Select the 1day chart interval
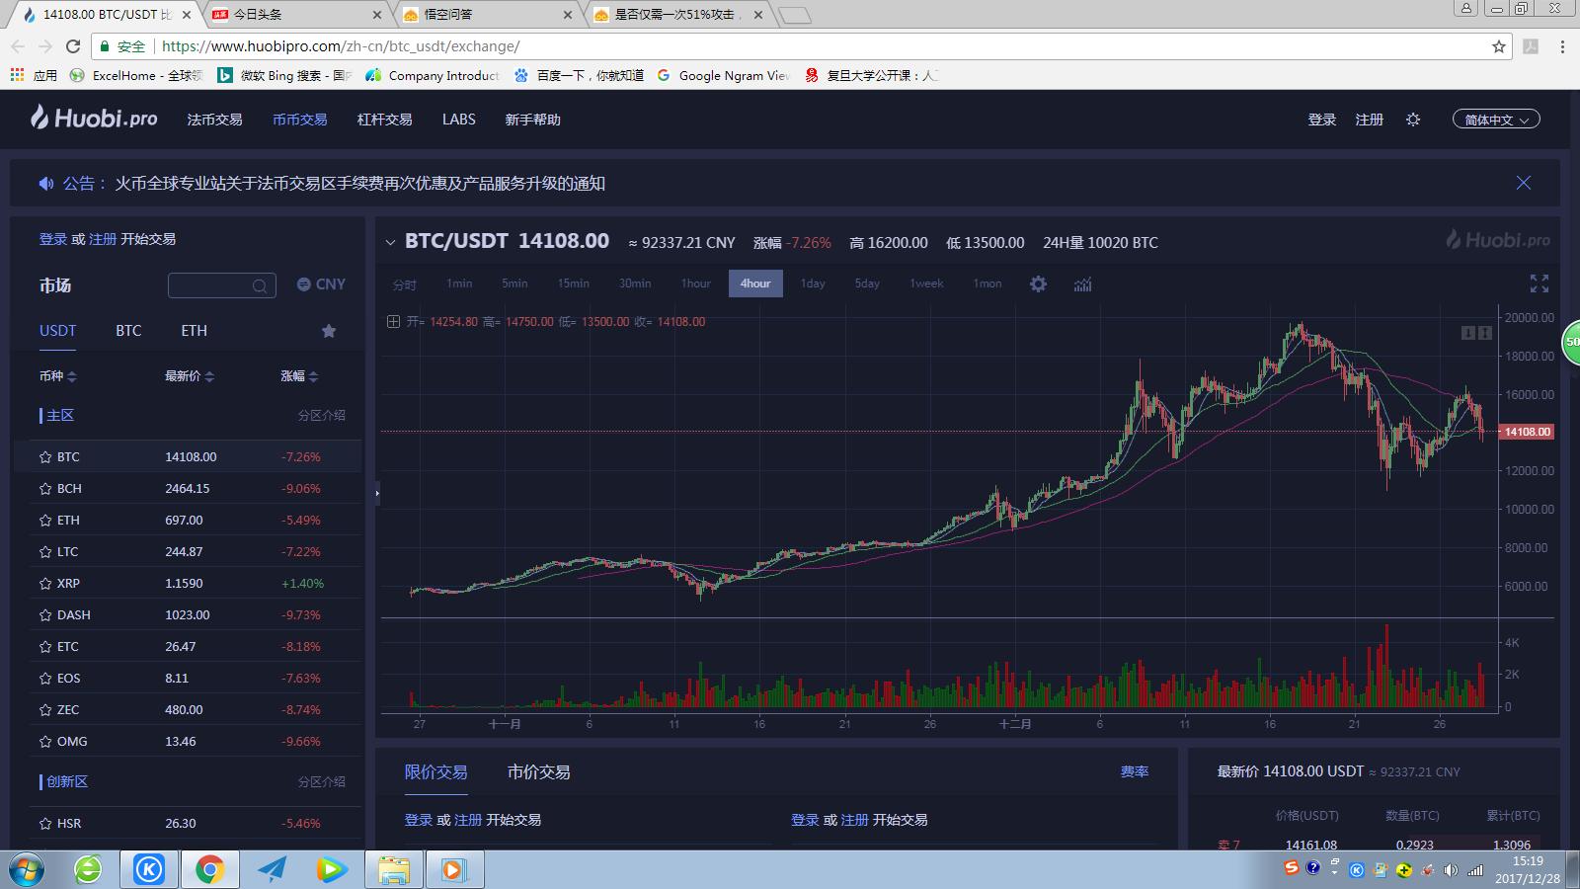This screenshot has width=1580, height=889. (813, 283)
